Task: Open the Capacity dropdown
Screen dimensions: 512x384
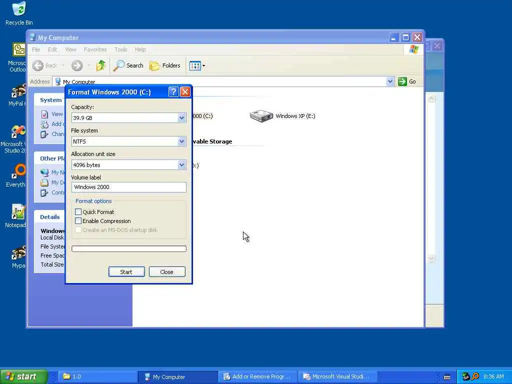Action: point(181,118)
